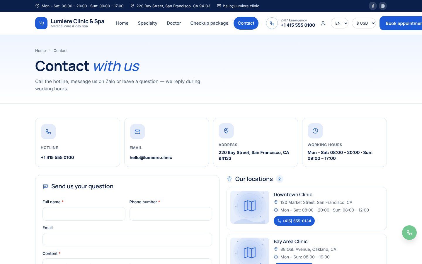
Task: Open the Facebook social icon
Action: (373, 6)
